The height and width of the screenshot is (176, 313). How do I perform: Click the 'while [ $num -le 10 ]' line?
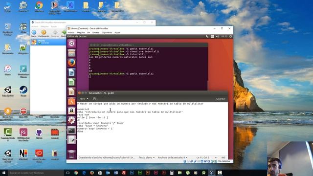(x=92, y=117)
